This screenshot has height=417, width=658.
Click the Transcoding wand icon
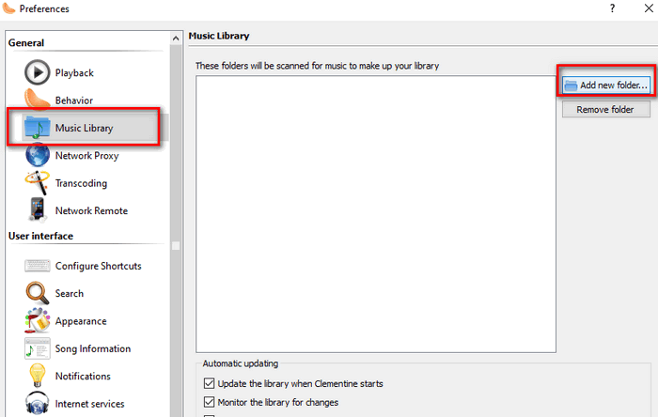pos(37,183)
